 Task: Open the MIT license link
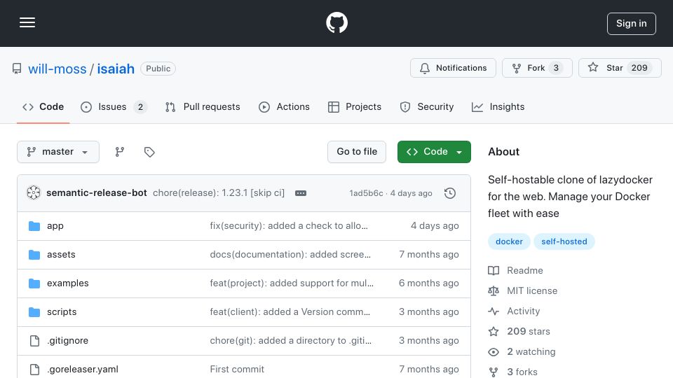point(523,291)
